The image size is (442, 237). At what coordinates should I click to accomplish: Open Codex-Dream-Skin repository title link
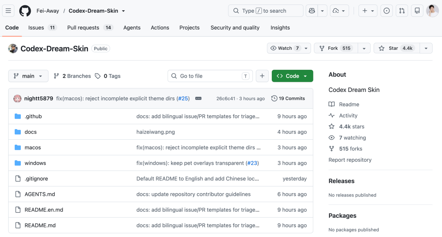pyautogui.click(x=54, y=48)
